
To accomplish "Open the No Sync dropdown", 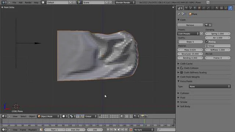I will click(144, 130).
